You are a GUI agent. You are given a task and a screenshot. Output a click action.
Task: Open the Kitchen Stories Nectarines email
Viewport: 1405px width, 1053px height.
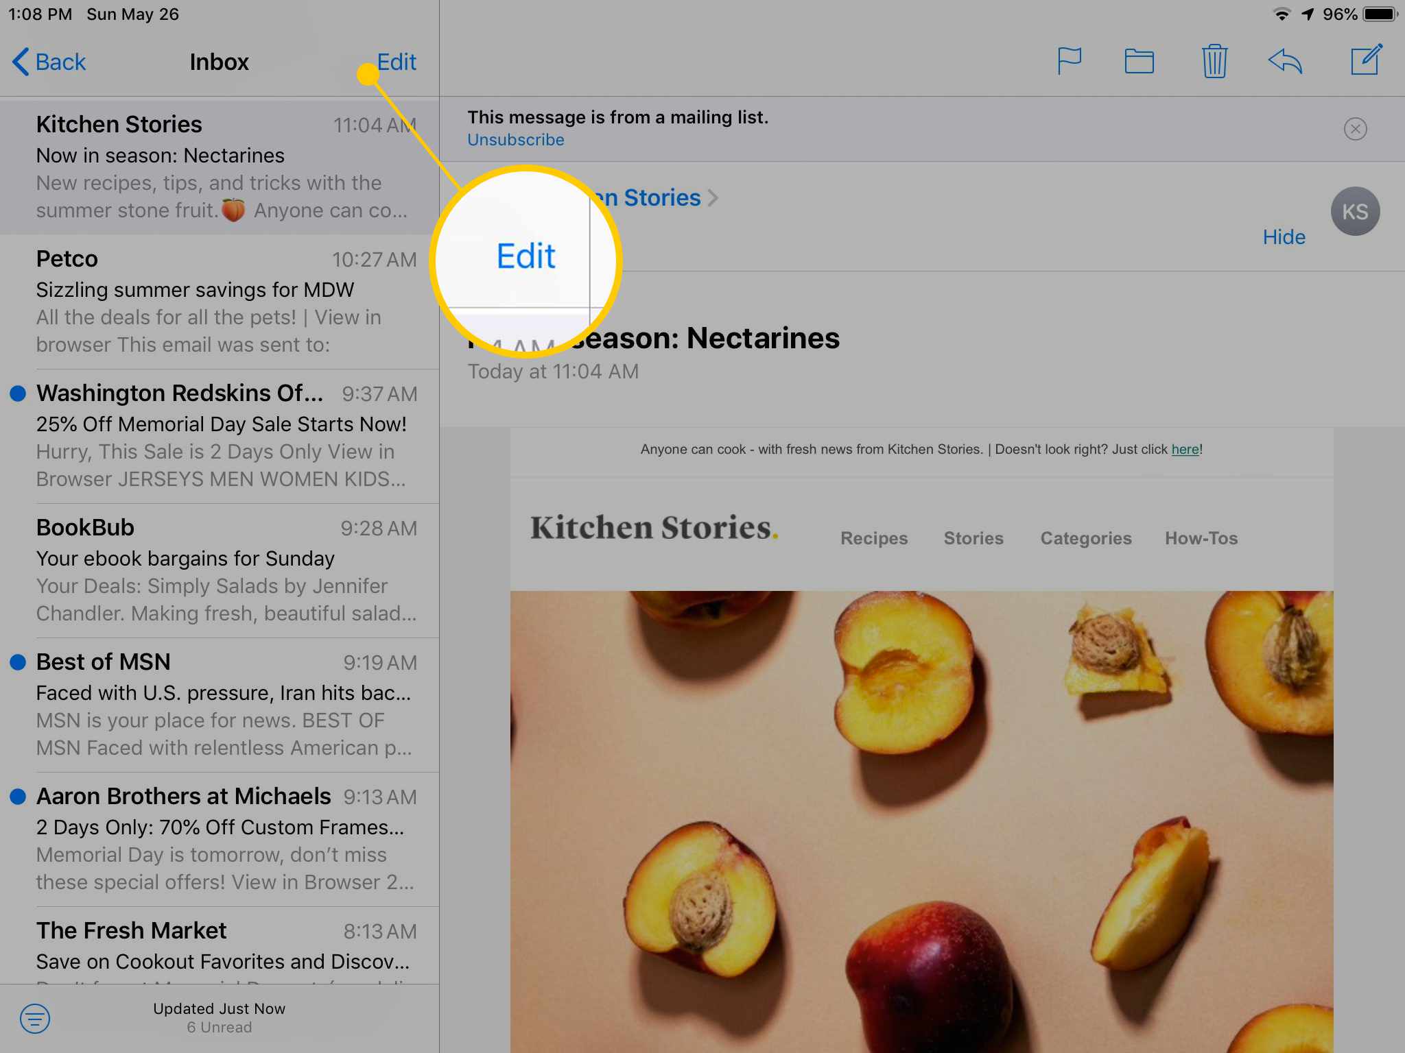[x=220, y=167]
